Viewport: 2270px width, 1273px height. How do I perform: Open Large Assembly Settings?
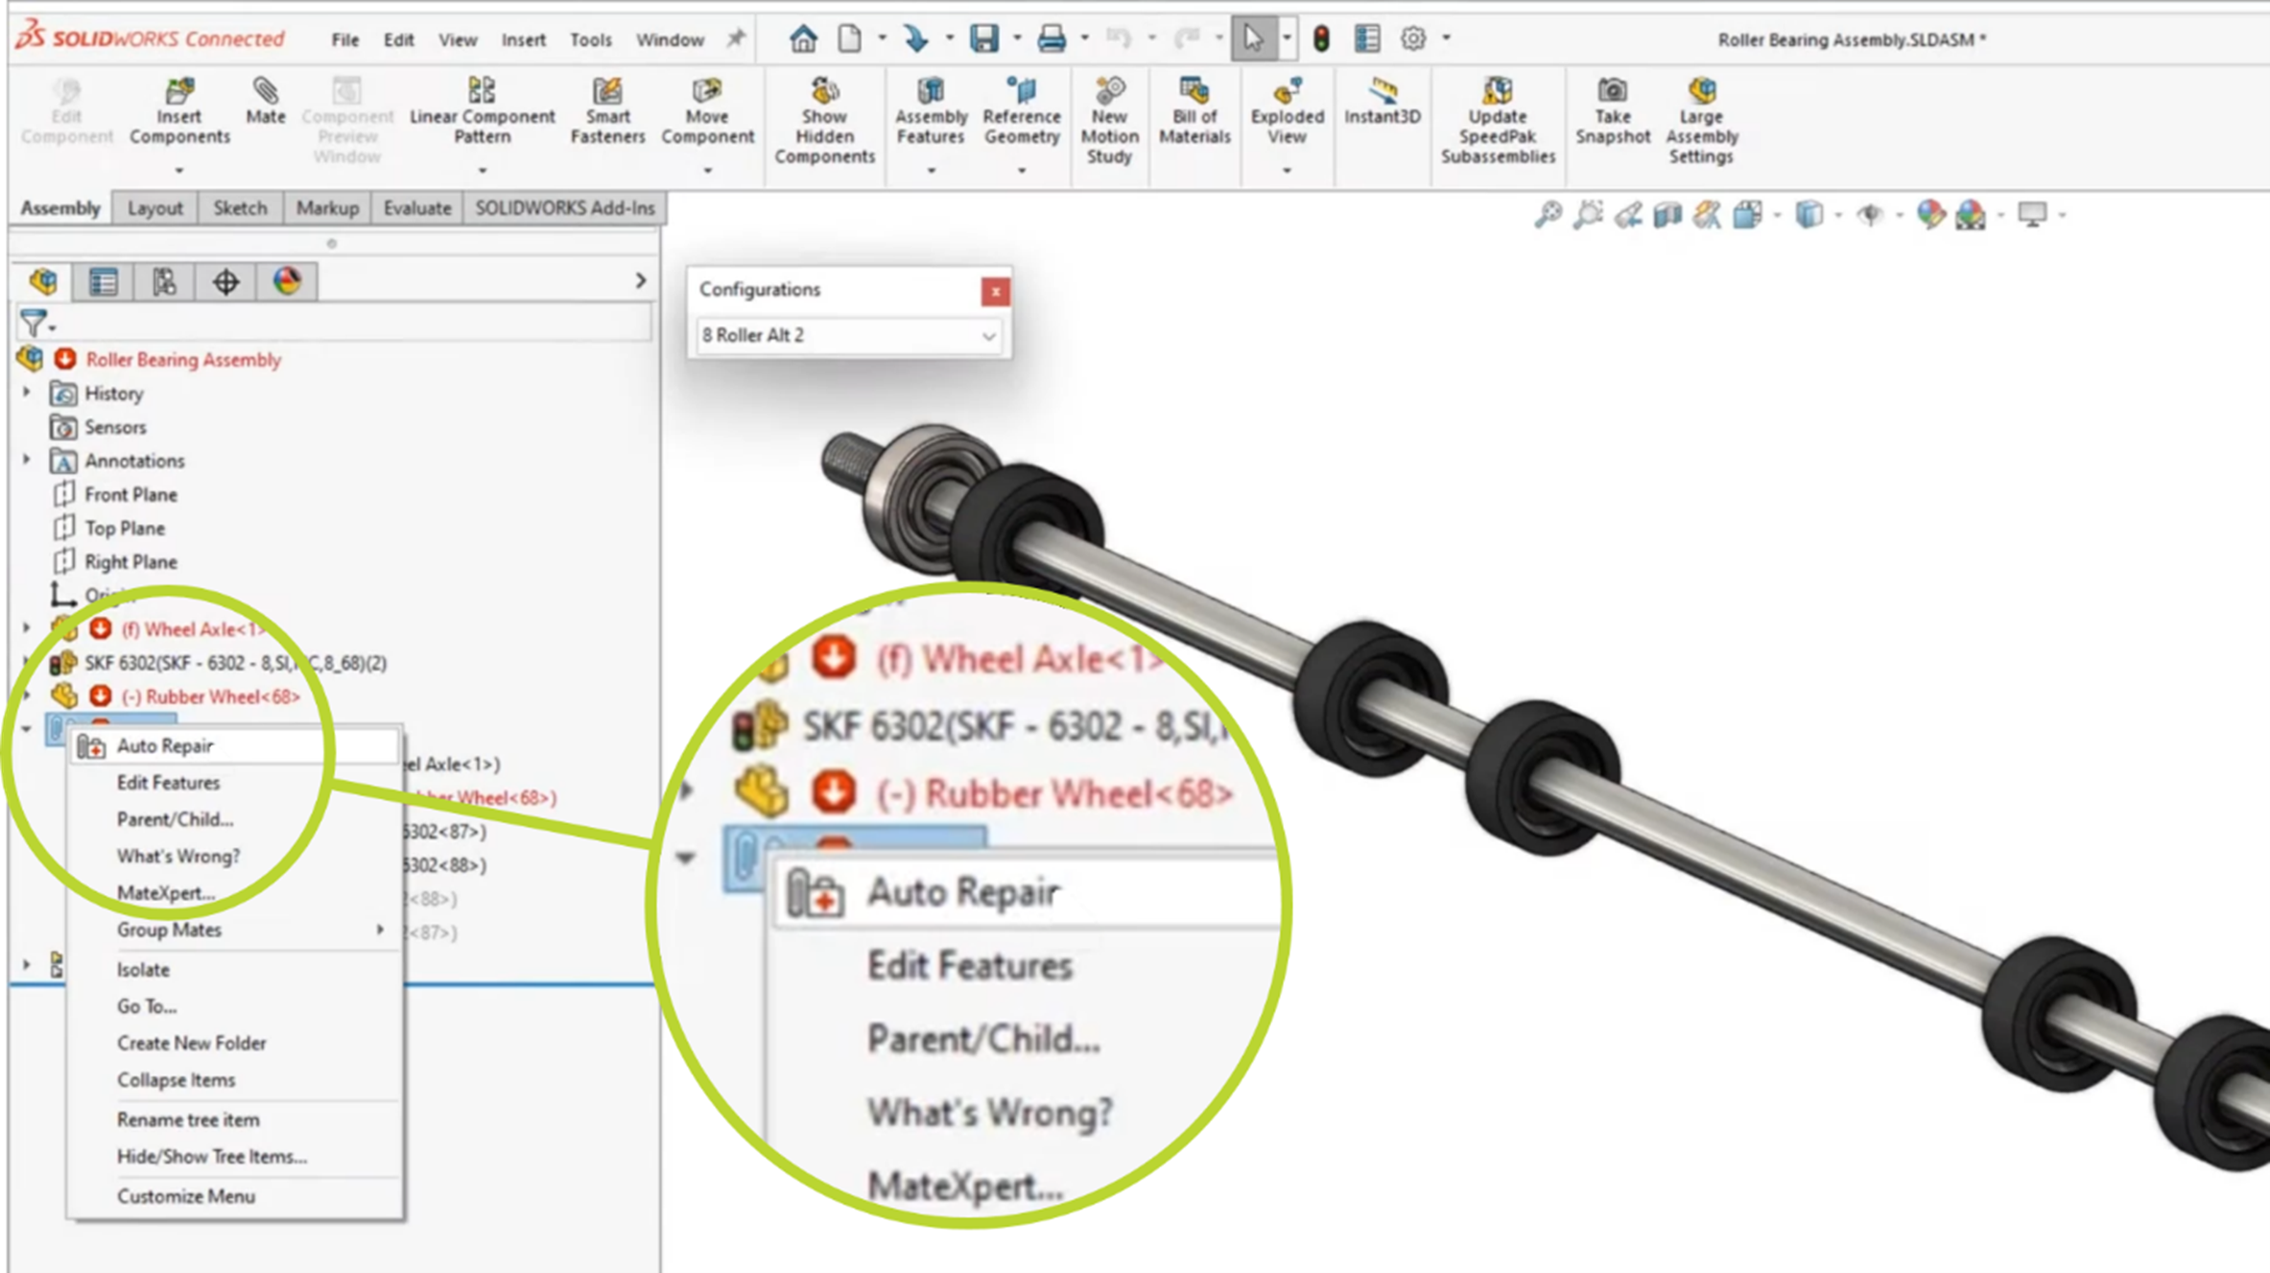pyautogui.click(x=1700, y=121)
